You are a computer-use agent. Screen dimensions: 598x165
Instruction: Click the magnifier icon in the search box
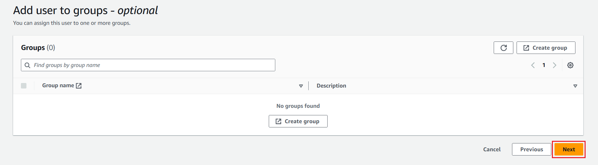click(x=27, y=65)
